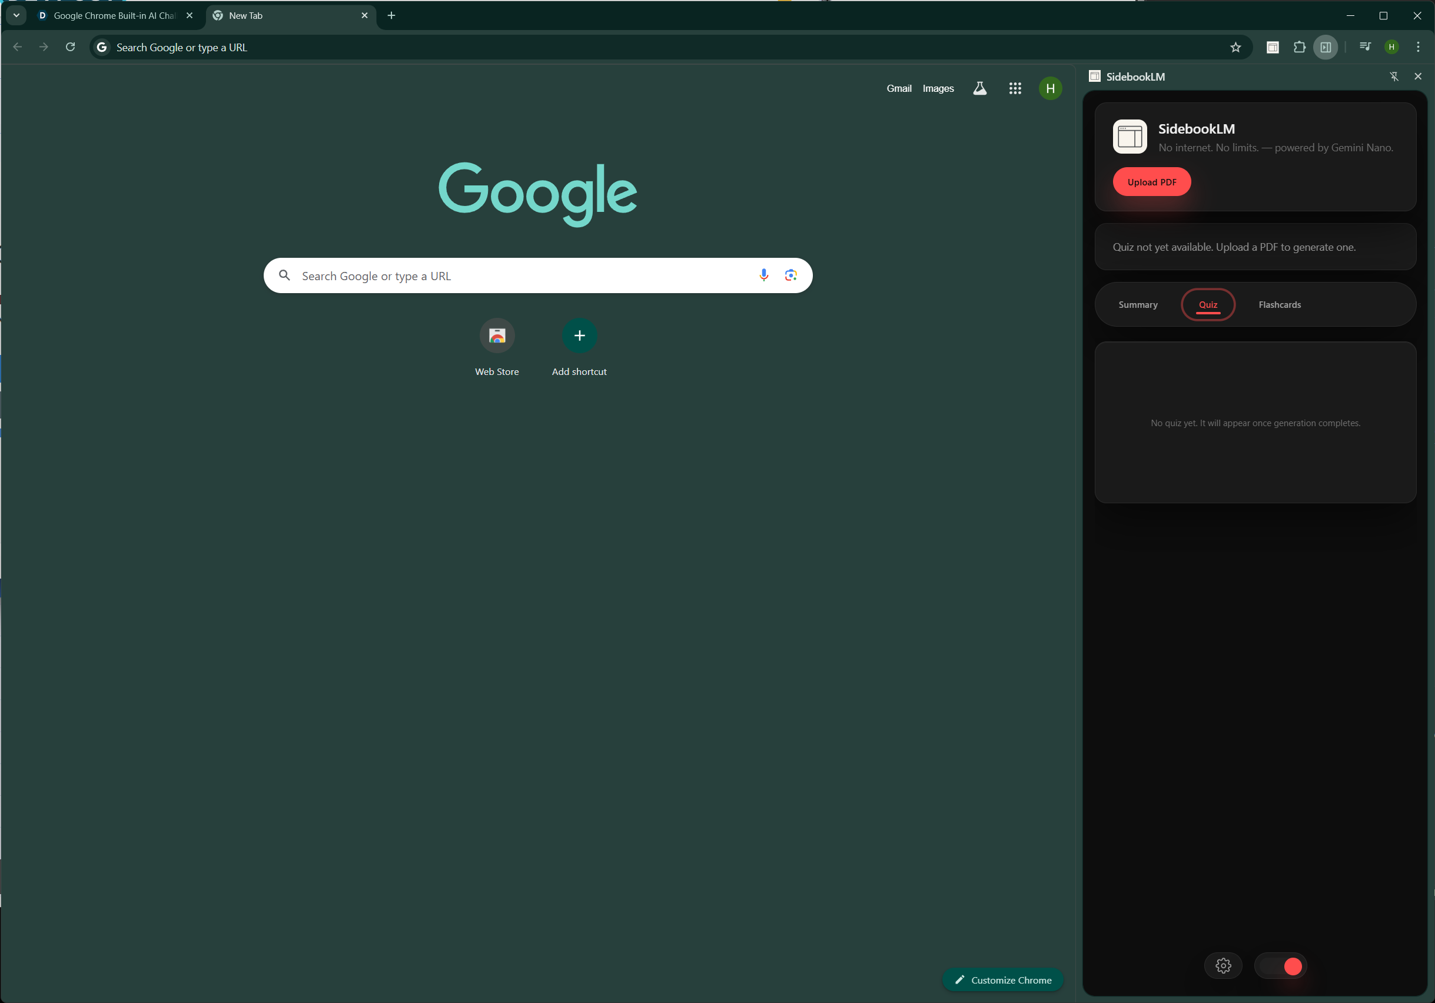Click the Upload PDF button
1435x1003 pixels.
[1151, 182]
